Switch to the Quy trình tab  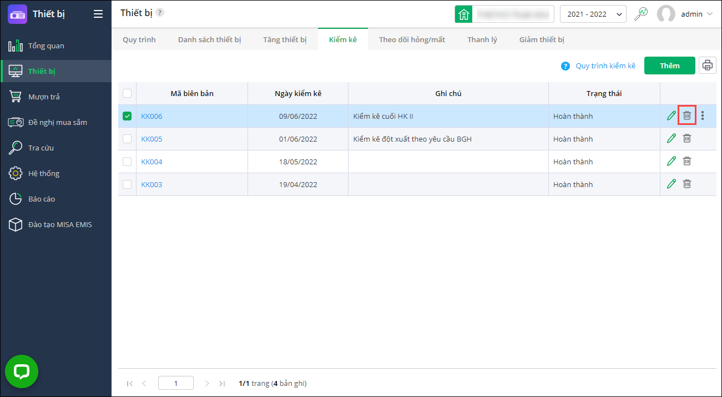click(x=139, y=39)
